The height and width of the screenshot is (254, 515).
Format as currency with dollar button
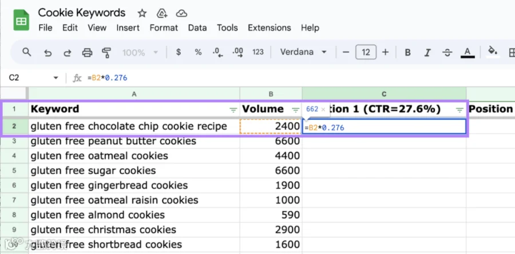coord(179,52)
